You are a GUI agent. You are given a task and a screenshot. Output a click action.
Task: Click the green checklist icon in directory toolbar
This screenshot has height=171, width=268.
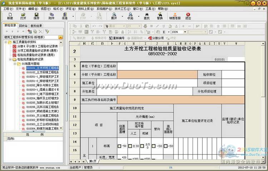click(47, 31)
